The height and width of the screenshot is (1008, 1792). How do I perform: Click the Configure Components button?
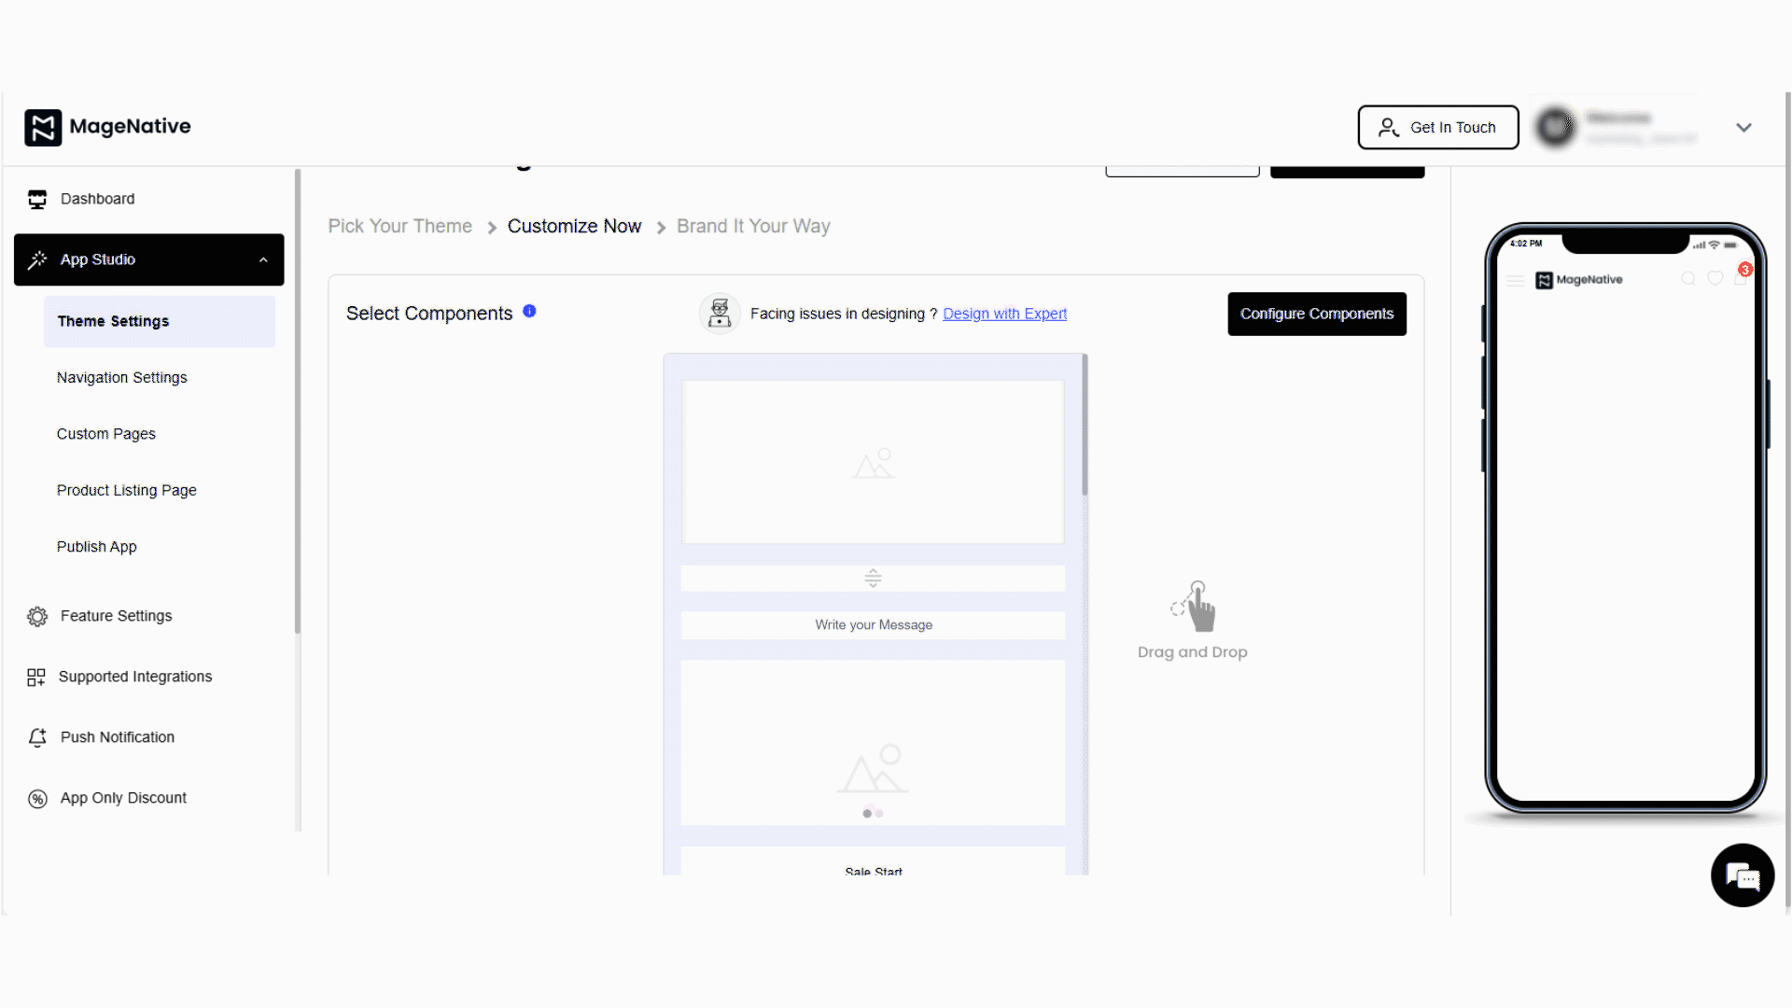tap(1316, 315)
